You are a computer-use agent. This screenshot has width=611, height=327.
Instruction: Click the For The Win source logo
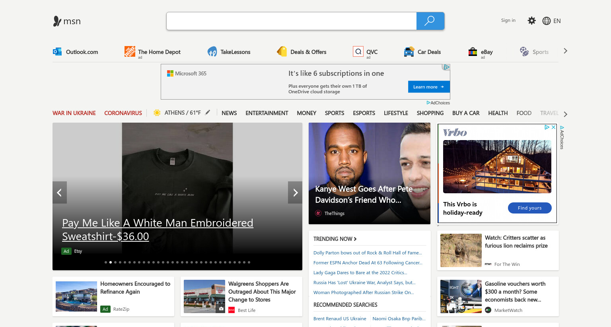[488, 264]
